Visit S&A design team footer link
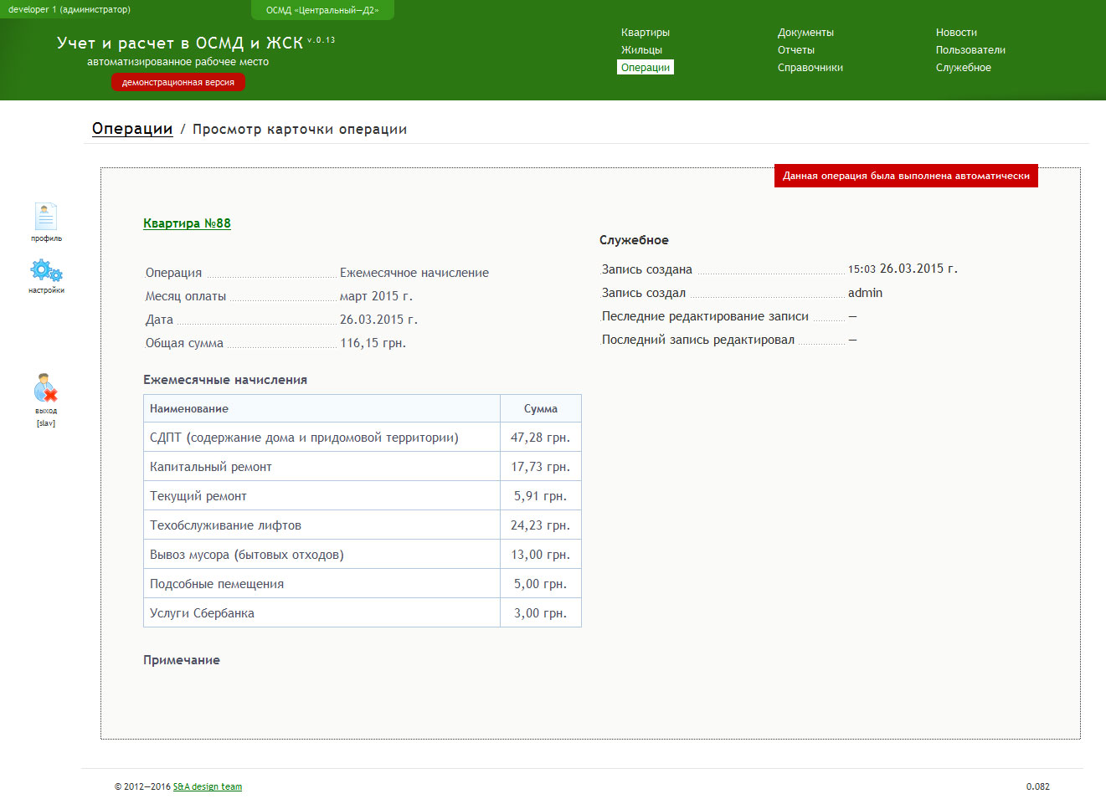This screenshot has width=1106, height=804. [208, 786]
